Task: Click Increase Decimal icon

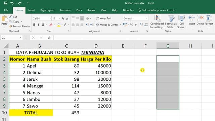Action: pos(141,25)
